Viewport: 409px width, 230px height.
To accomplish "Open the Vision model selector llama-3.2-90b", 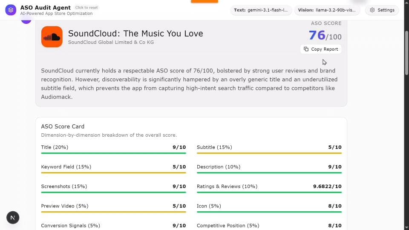I will [x=327, y=10].
